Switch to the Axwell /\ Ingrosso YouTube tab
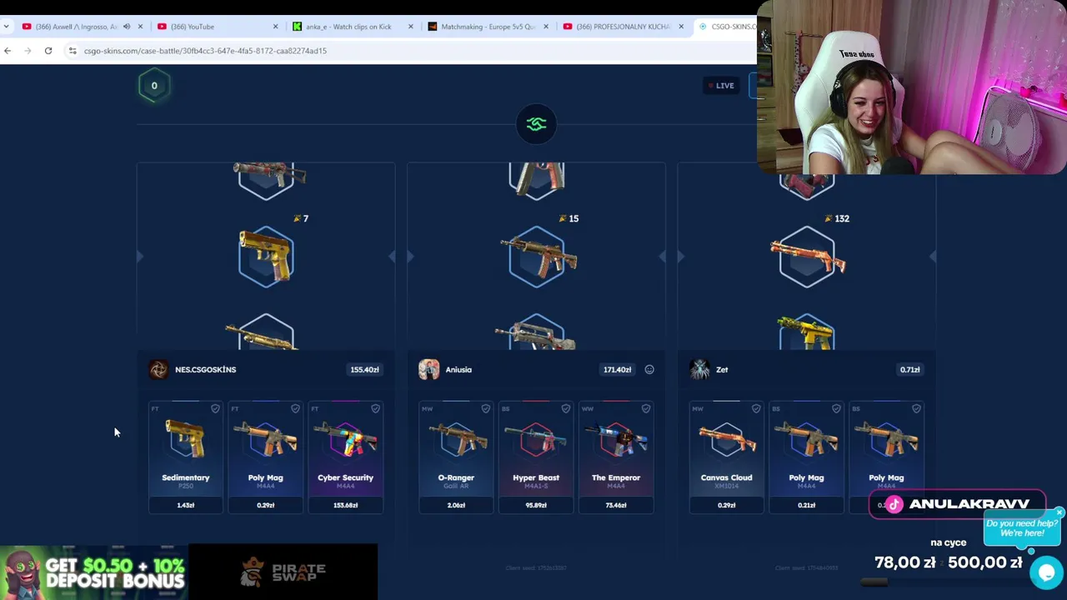This screenshot has width=1067, height=600. pos(77,27)
